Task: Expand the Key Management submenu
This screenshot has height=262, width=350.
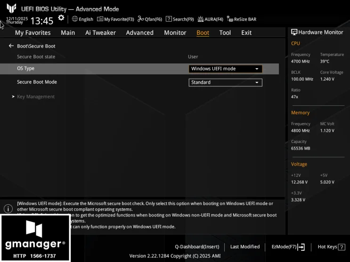Action: [36, 96]
